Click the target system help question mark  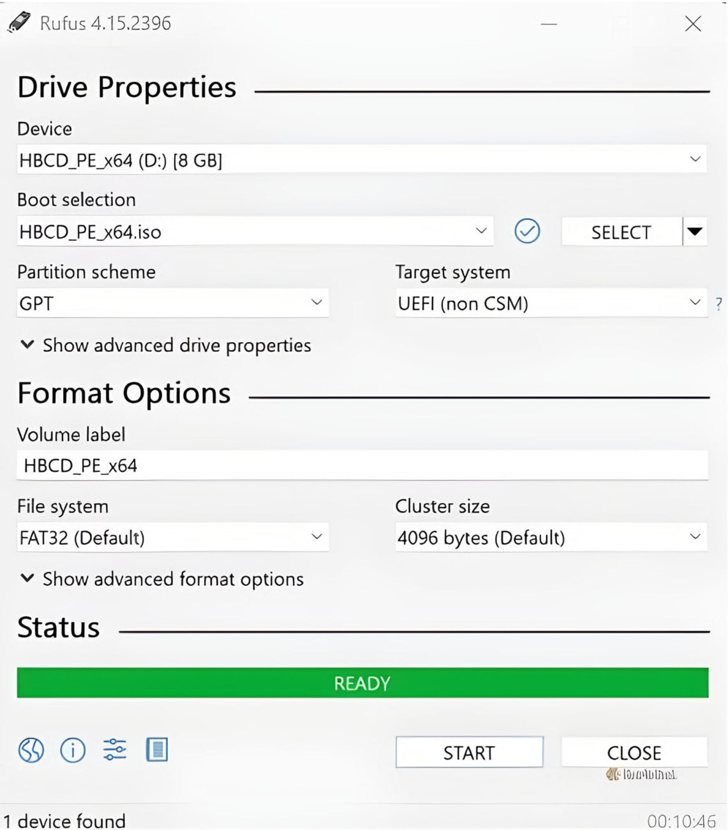click(718, 303)
